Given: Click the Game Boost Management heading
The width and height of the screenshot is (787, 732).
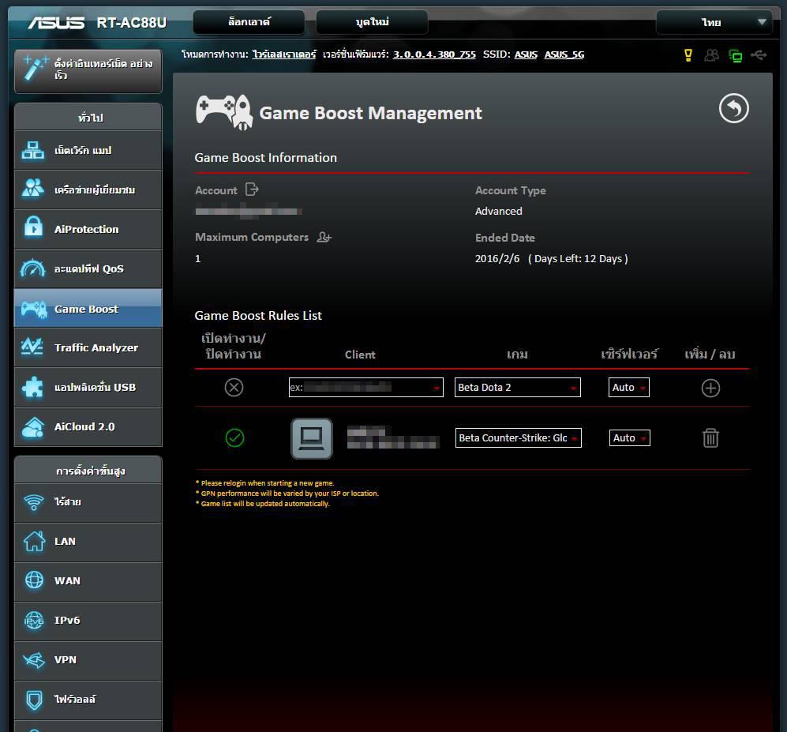Looking at the screenshot, I should click(370, 113).
